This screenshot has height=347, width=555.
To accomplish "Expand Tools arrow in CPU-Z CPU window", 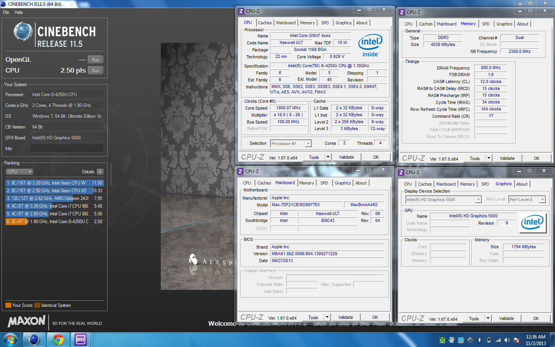I will (x=328, y=157).
